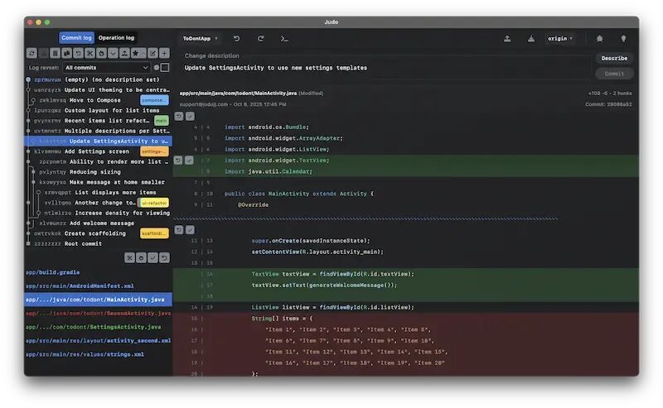Open the terminal prompt icon

point(284,38)
